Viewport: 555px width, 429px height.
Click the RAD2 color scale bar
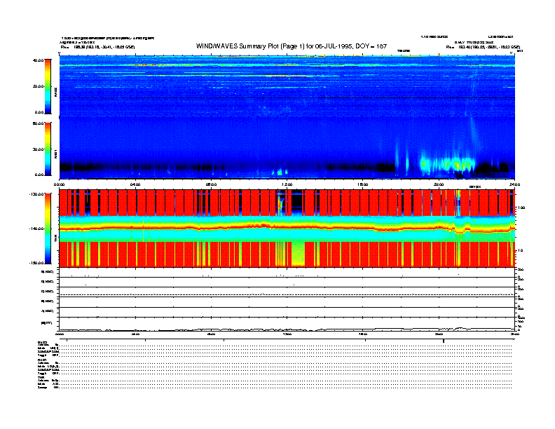pyautogui.click(x=48, y=86)
